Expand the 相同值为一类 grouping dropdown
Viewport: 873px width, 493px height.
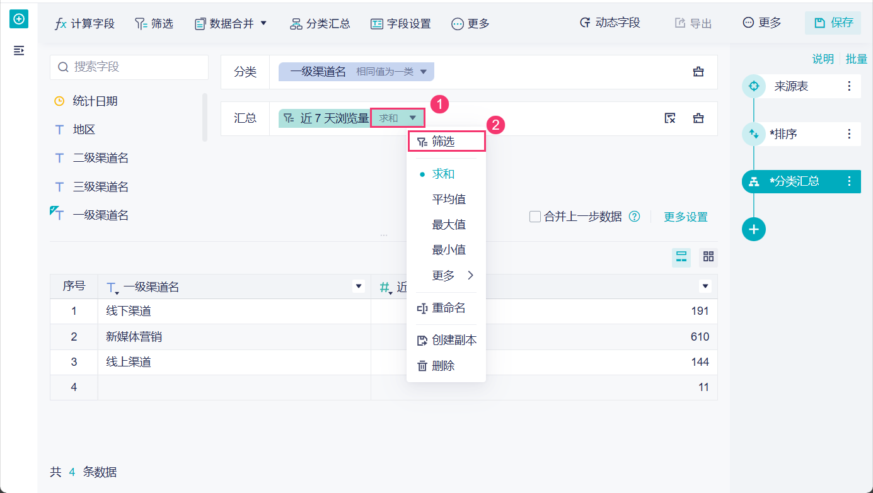424,72
